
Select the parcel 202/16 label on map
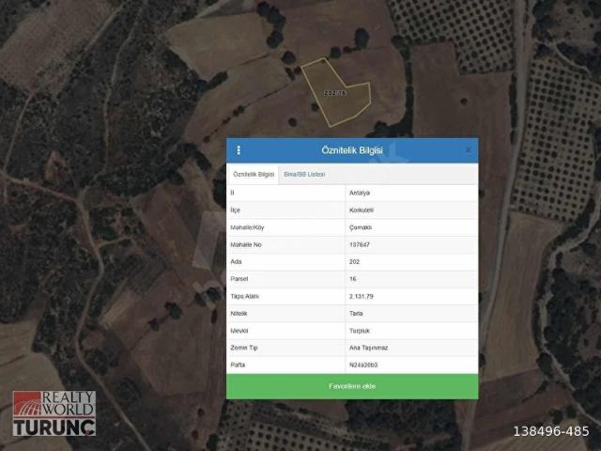[x=335, y=93]
